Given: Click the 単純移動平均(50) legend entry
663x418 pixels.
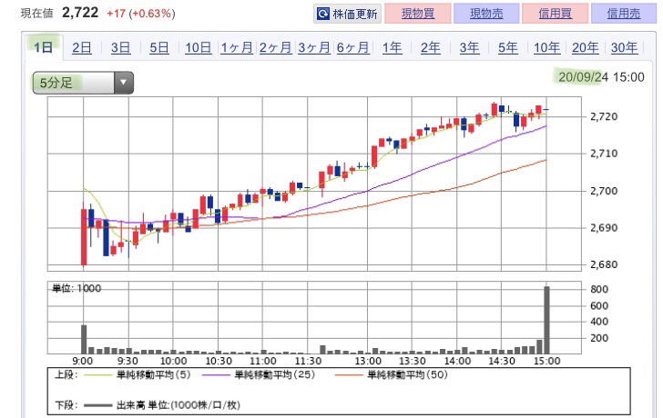Looking at the screenshot, I should (391, 374).
